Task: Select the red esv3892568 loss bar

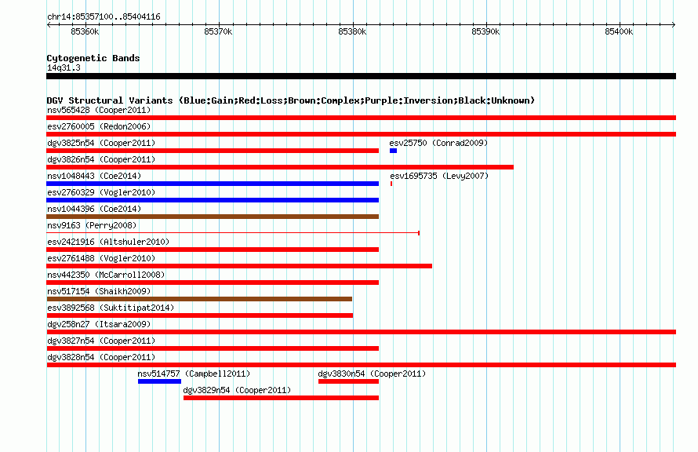Action: [200, 315]
